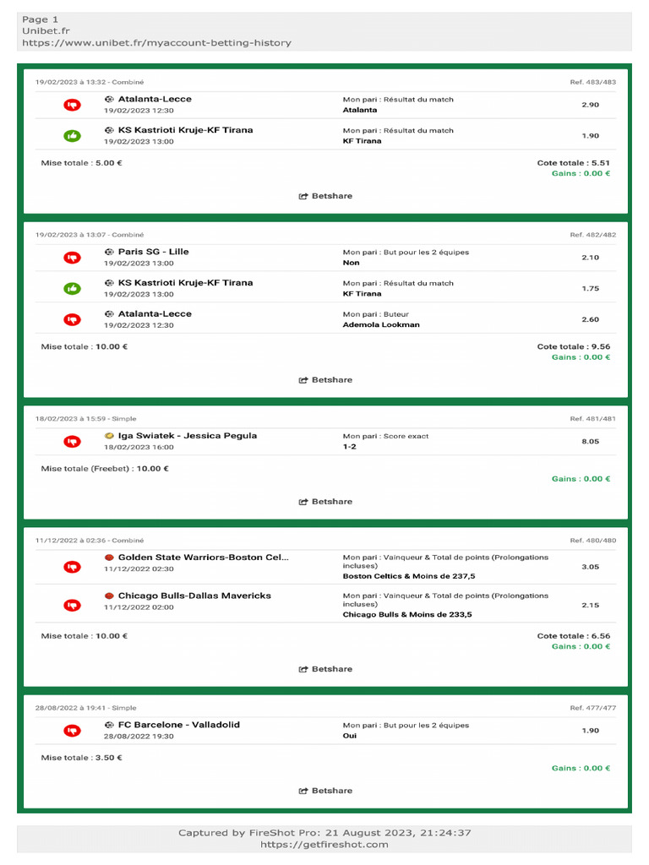Screen dimensions: 649x865
Task: Share the FC Barcelone bet with Betshare
Action: coord(325,791)
